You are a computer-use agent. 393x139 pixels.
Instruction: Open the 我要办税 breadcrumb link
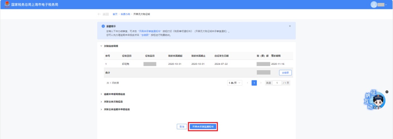click(x=125, y=14)
